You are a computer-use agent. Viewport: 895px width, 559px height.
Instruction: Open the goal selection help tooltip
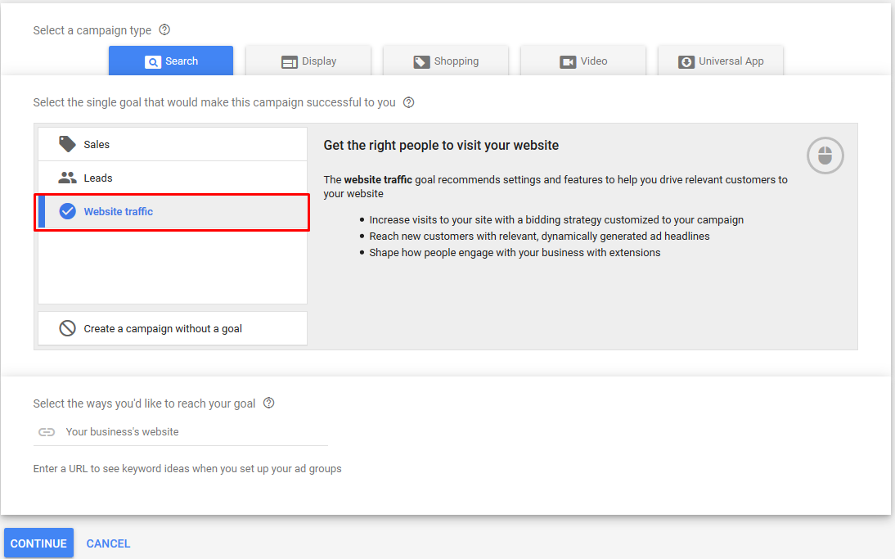pyautogui.click(x=408, y=102)
